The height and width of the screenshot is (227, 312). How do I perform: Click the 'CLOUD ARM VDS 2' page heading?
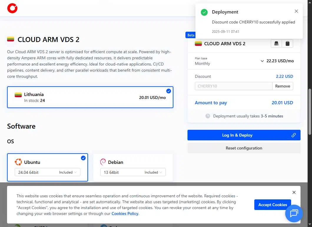point(48,39)
